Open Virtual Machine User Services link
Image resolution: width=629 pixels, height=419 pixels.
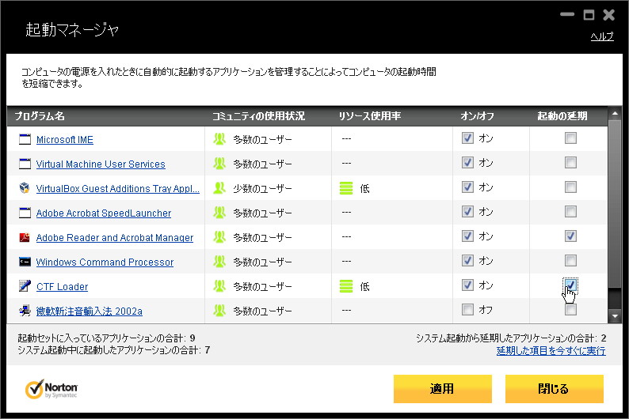tap(101, 164)
